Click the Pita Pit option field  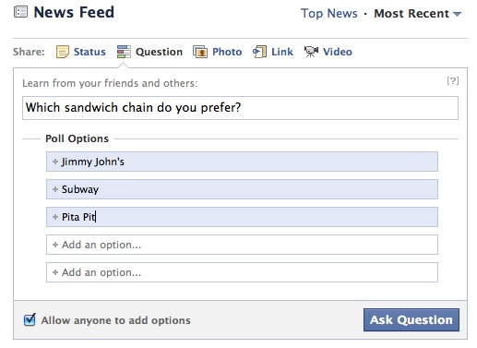[x=242, y=217]
